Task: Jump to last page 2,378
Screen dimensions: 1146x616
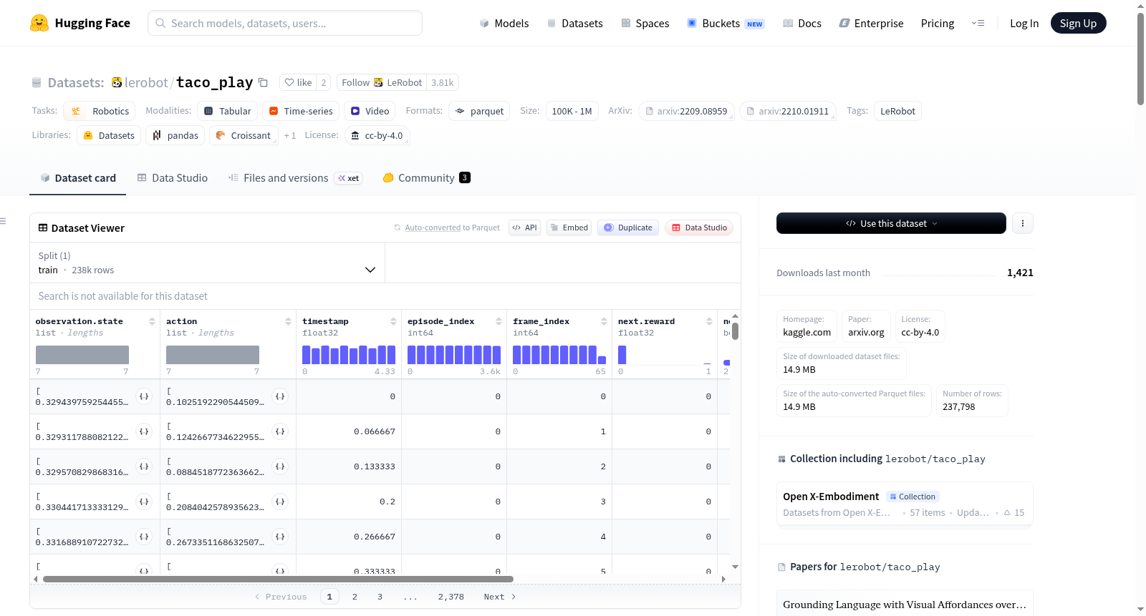Action: (x=451, y=597)
